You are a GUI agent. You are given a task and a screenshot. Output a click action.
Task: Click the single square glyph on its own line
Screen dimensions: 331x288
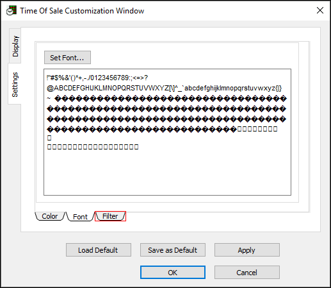pyautogui.click(x=49, y=138)
